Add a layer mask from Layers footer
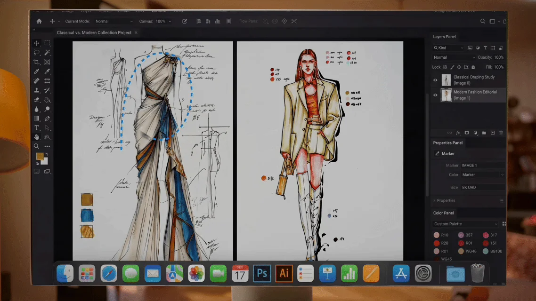 pos(467,133)
